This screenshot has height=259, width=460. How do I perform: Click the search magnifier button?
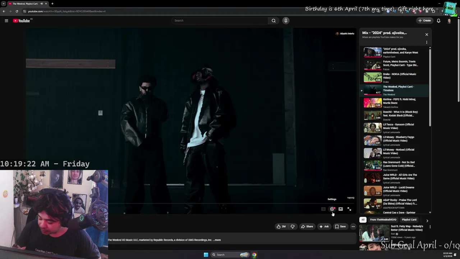click(273, 21)
